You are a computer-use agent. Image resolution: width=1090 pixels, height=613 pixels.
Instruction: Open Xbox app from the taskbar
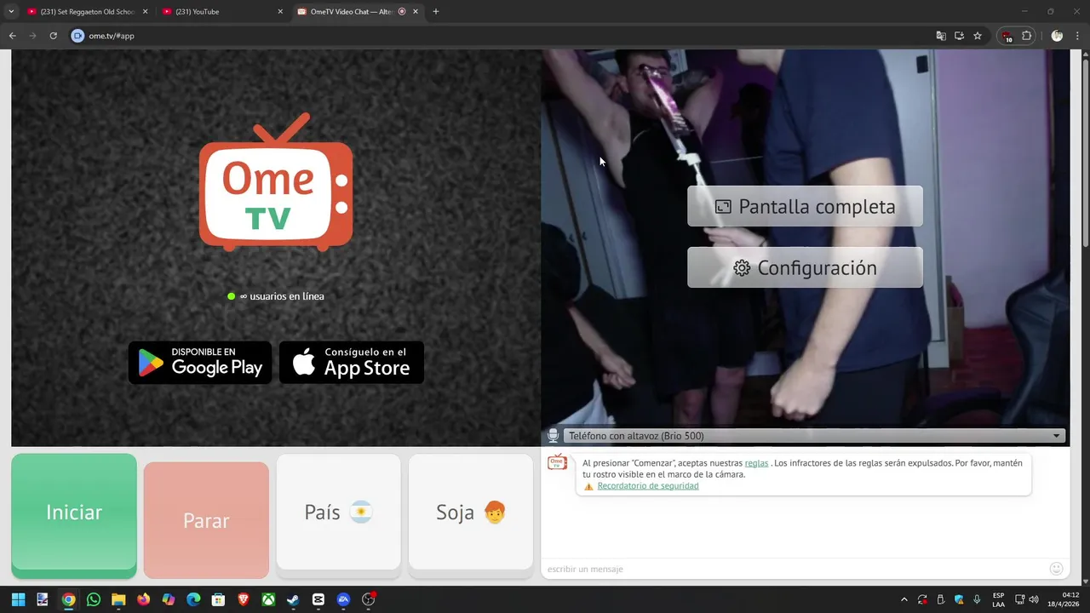[268, 599]
